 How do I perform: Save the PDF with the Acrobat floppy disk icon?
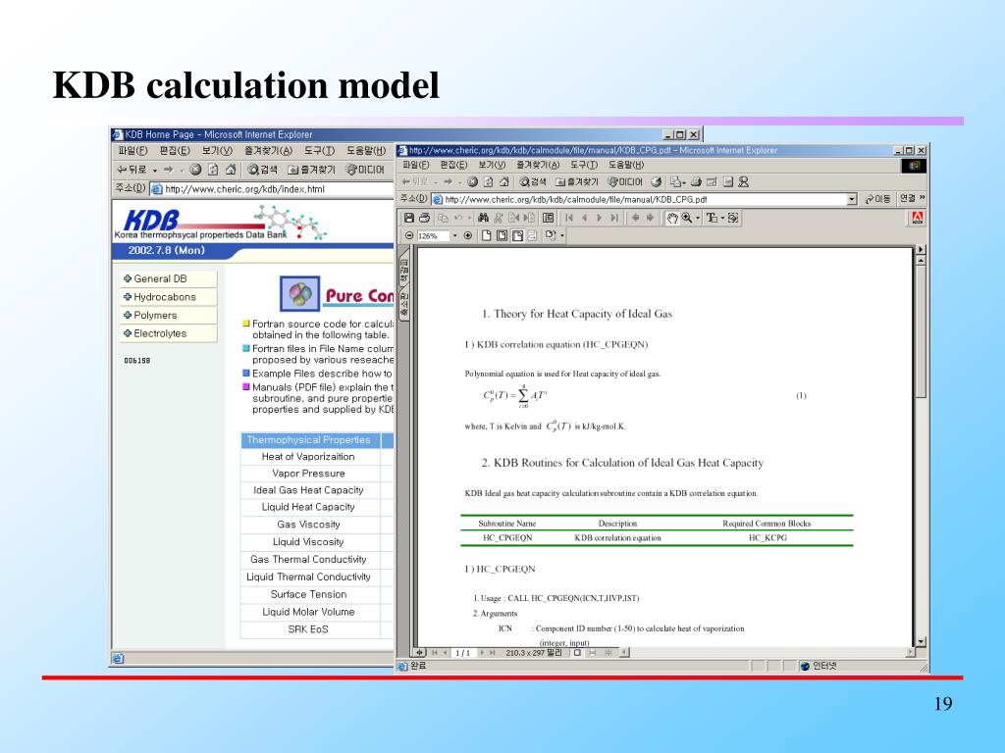pos(409,218)
